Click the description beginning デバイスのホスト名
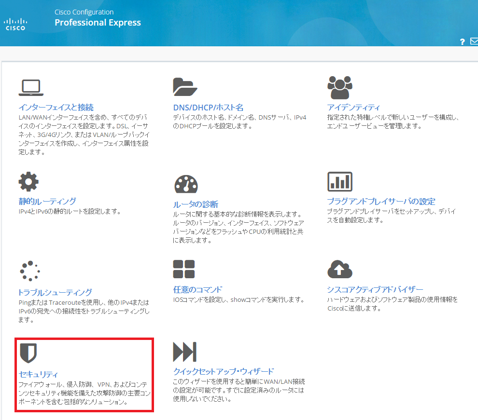The height and width of the screenshot is (420, 478). (239, 122)
